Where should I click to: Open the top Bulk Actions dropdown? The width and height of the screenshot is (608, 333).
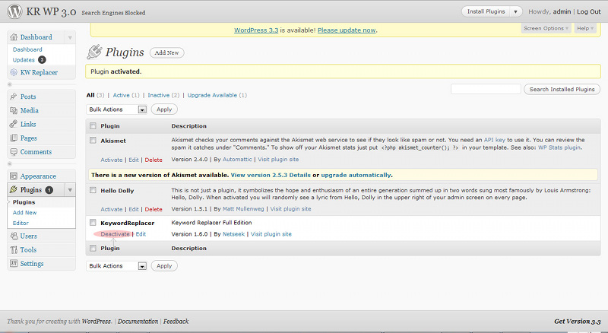tap(116, 109)
